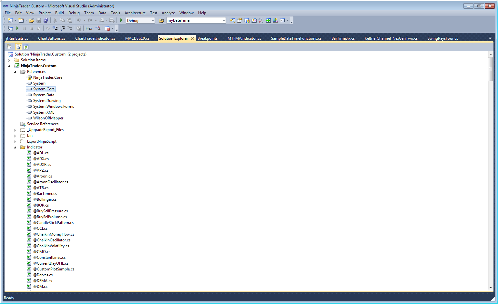
Task: Switch to the KeltnerChannel_NexGenTwo.cs tab
Action: tap(391, 38)
